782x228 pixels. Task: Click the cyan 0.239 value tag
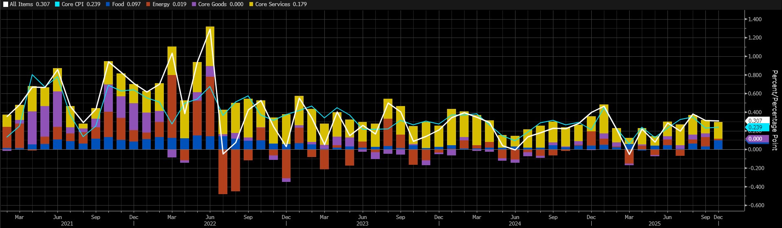[755, 128]
